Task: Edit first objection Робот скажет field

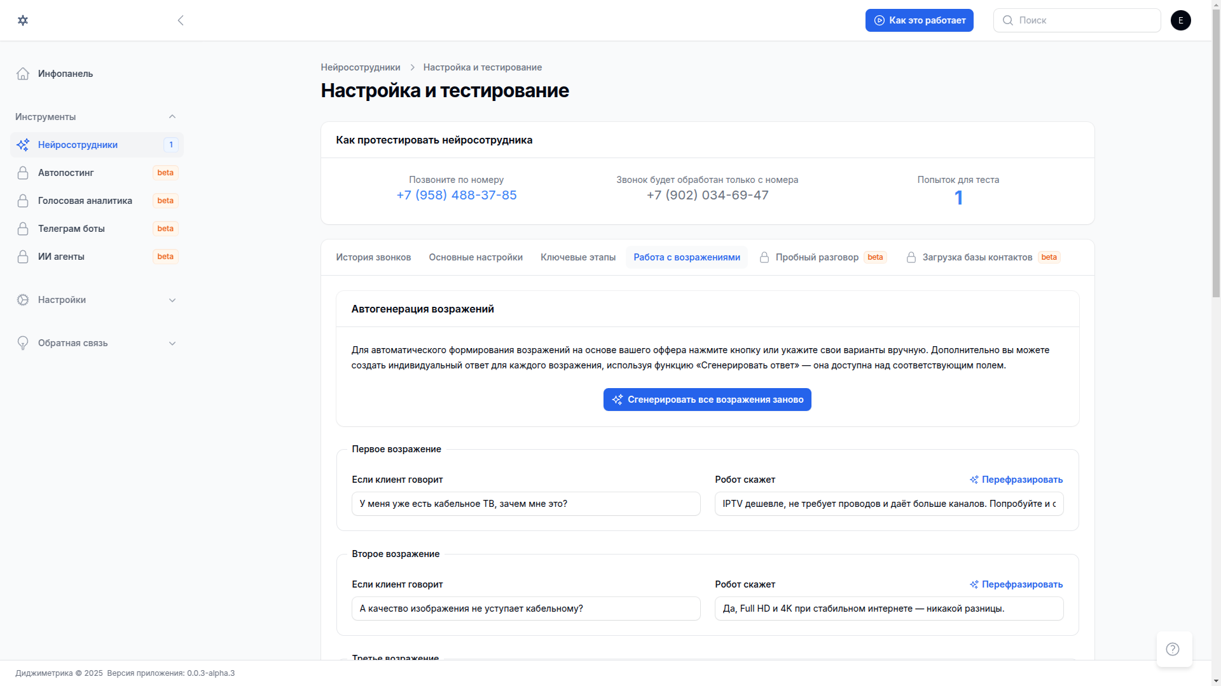Action: pos(889,504)
